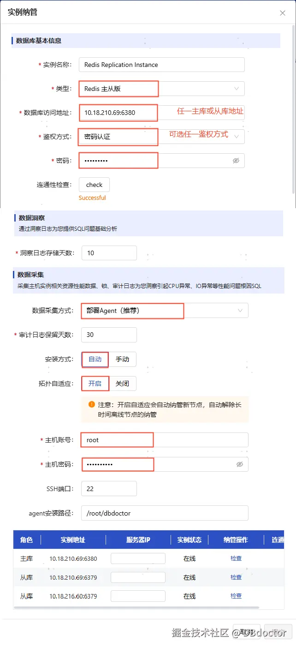
Task: Click 检查 link for 主库 row
Action: pyautogui.click(x=236, y=558)
